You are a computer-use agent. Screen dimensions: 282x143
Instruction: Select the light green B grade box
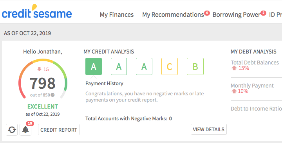[x=195, y=66]
